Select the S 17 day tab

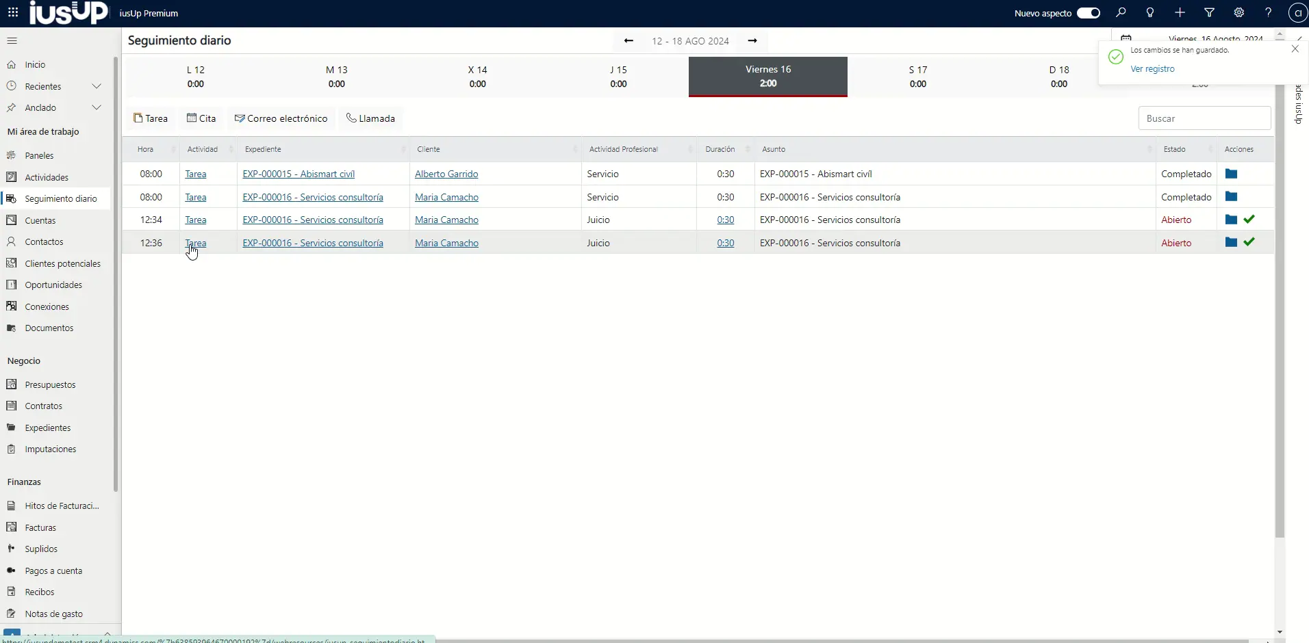[x=917, y=77]
